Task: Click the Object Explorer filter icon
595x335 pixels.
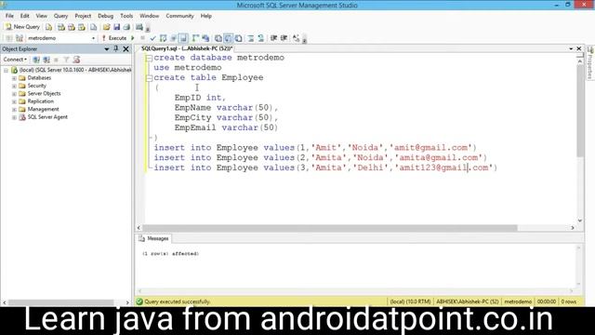Action: [x=66, y=60]
